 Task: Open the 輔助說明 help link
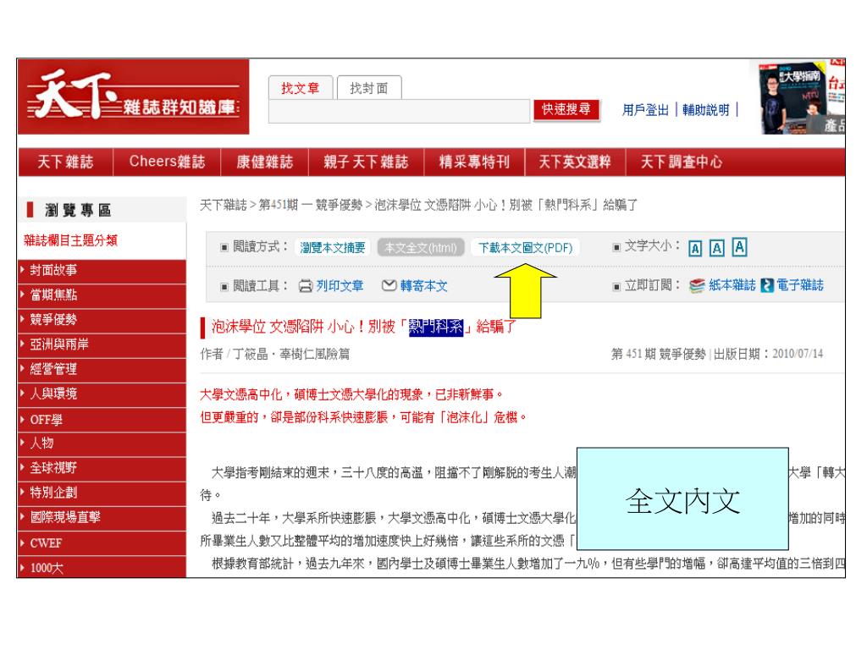[706, 110]
